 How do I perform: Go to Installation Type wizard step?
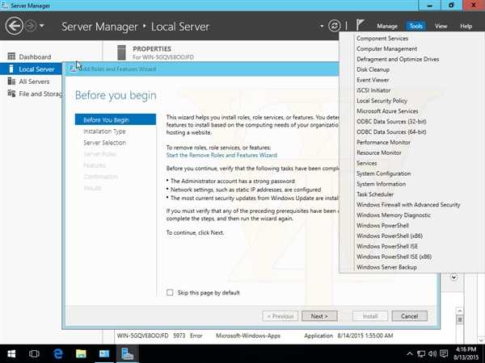tap(104, 131)
